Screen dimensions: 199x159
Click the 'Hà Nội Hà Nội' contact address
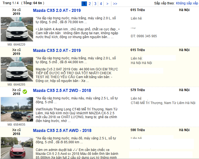click(x=141, y=63)
